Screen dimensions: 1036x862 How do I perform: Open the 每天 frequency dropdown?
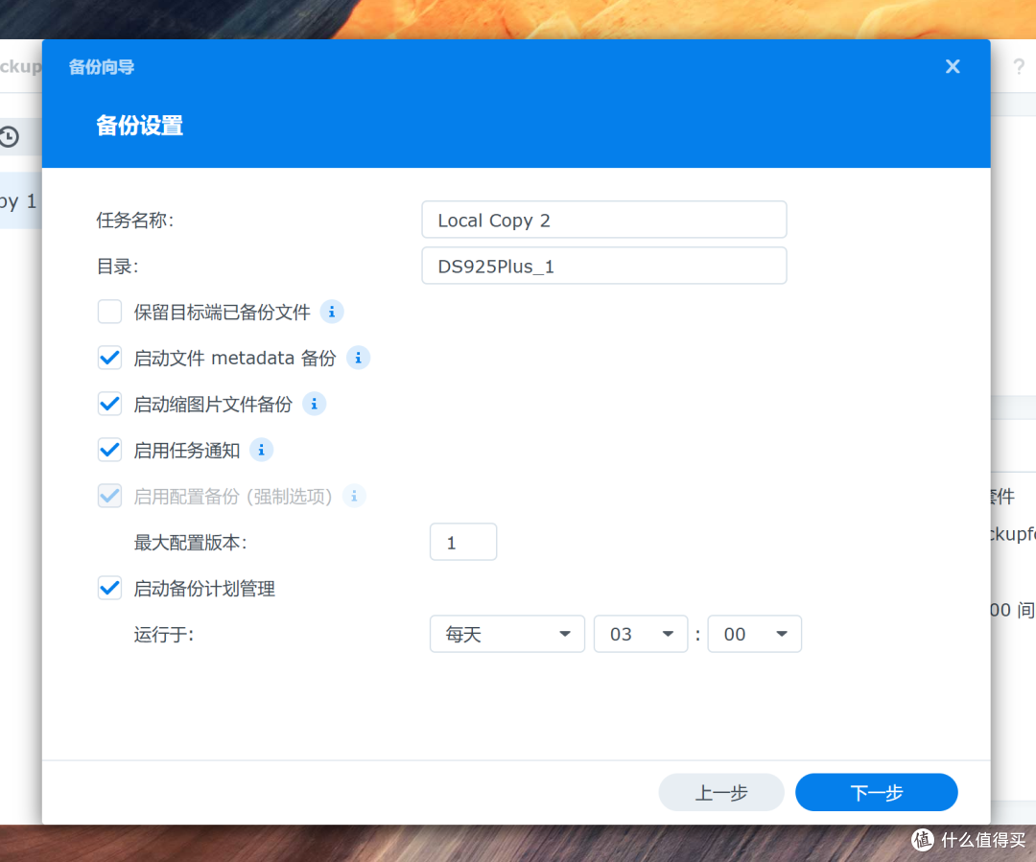pos(506,634)
